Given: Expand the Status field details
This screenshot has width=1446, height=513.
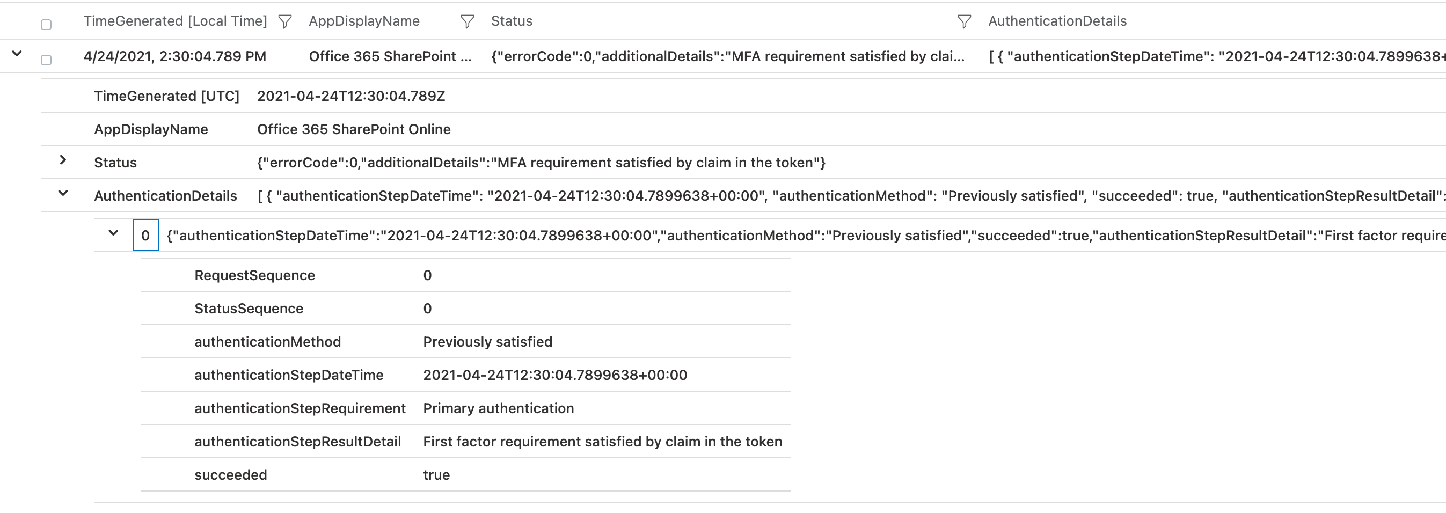Looking at the screenshot, I should pyautogui.click(x=63, y=160).
